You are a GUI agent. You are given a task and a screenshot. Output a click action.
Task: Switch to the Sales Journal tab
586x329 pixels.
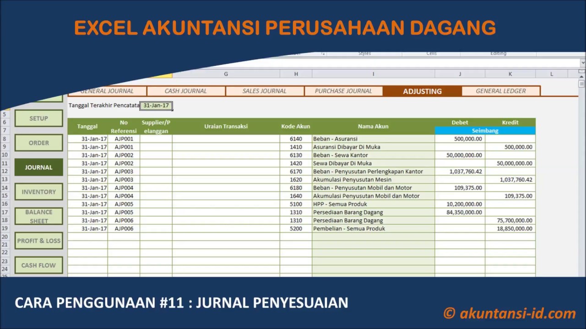[x=265, y=91]
